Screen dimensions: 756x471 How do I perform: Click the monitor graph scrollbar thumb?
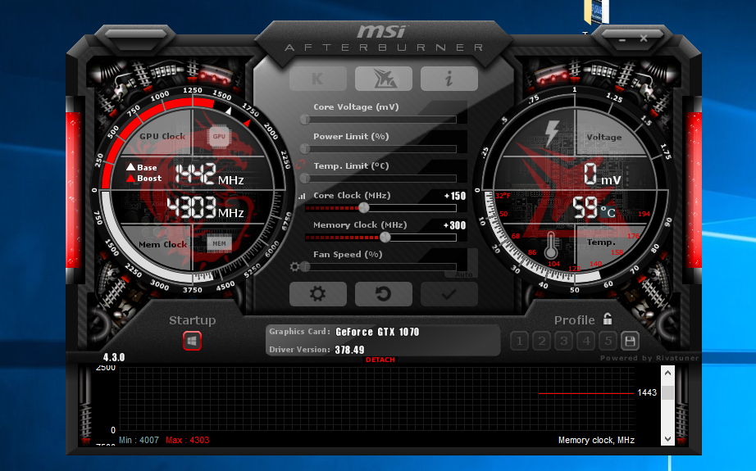(667, 392)
